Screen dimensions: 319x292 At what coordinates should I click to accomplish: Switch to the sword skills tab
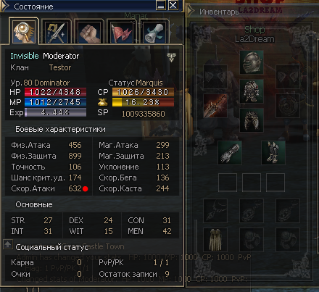(x=56, y=33)
